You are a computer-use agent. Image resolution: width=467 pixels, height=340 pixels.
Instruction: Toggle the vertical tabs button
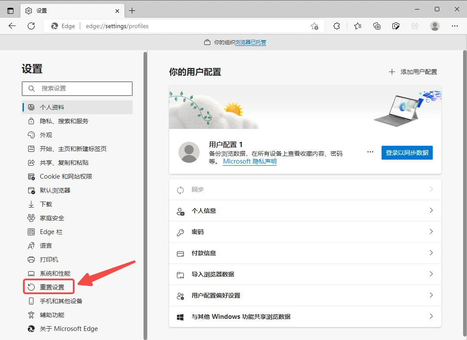click(10, 11)
